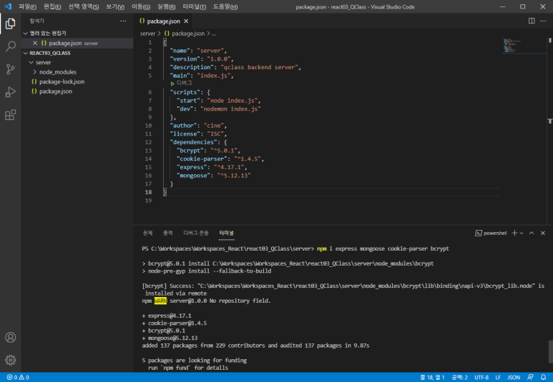Viewport: 553px width, 382px height.
Task: Change indentation spaces setting in status bar
Action: pos(459,378)
